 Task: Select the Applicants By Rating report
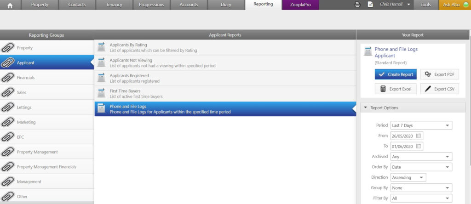pos(225,47)
